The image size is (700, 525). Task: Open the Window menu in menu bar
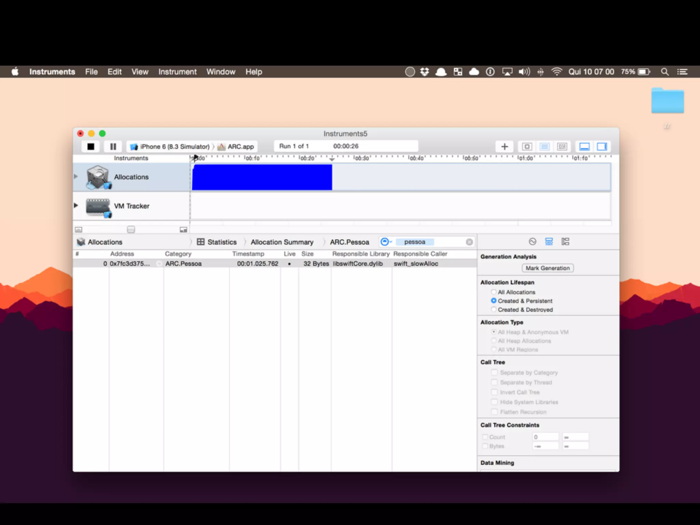pyautogui.click(x=221, y=72)
